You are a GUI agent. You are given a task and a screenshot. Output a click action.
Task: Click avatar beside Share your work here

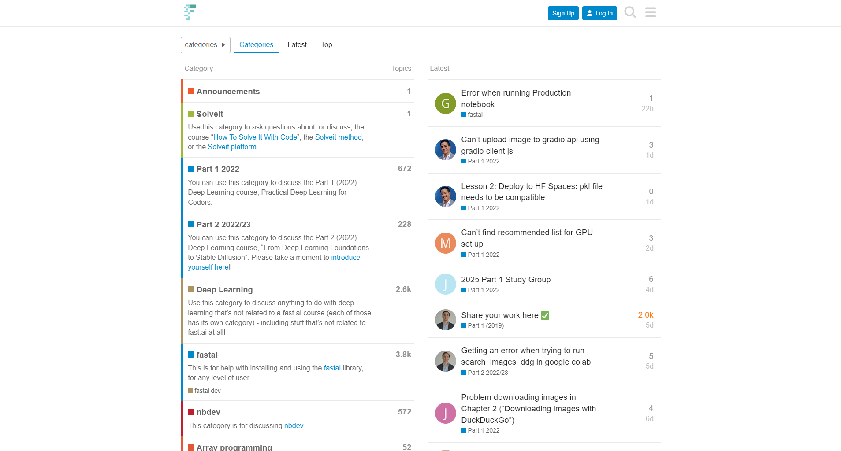coord(445,320)
